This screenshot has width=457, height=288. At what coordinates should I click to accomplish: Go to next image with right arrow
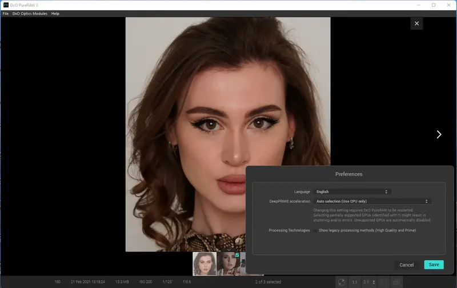pos(439,134)
